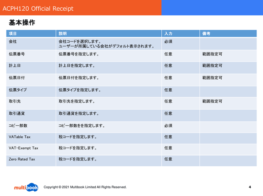Viewport: 263px width, 196px height.
Task: Click '税コードを指定します。' in Zero Rated Tax row
Action: tap(78, 159)
